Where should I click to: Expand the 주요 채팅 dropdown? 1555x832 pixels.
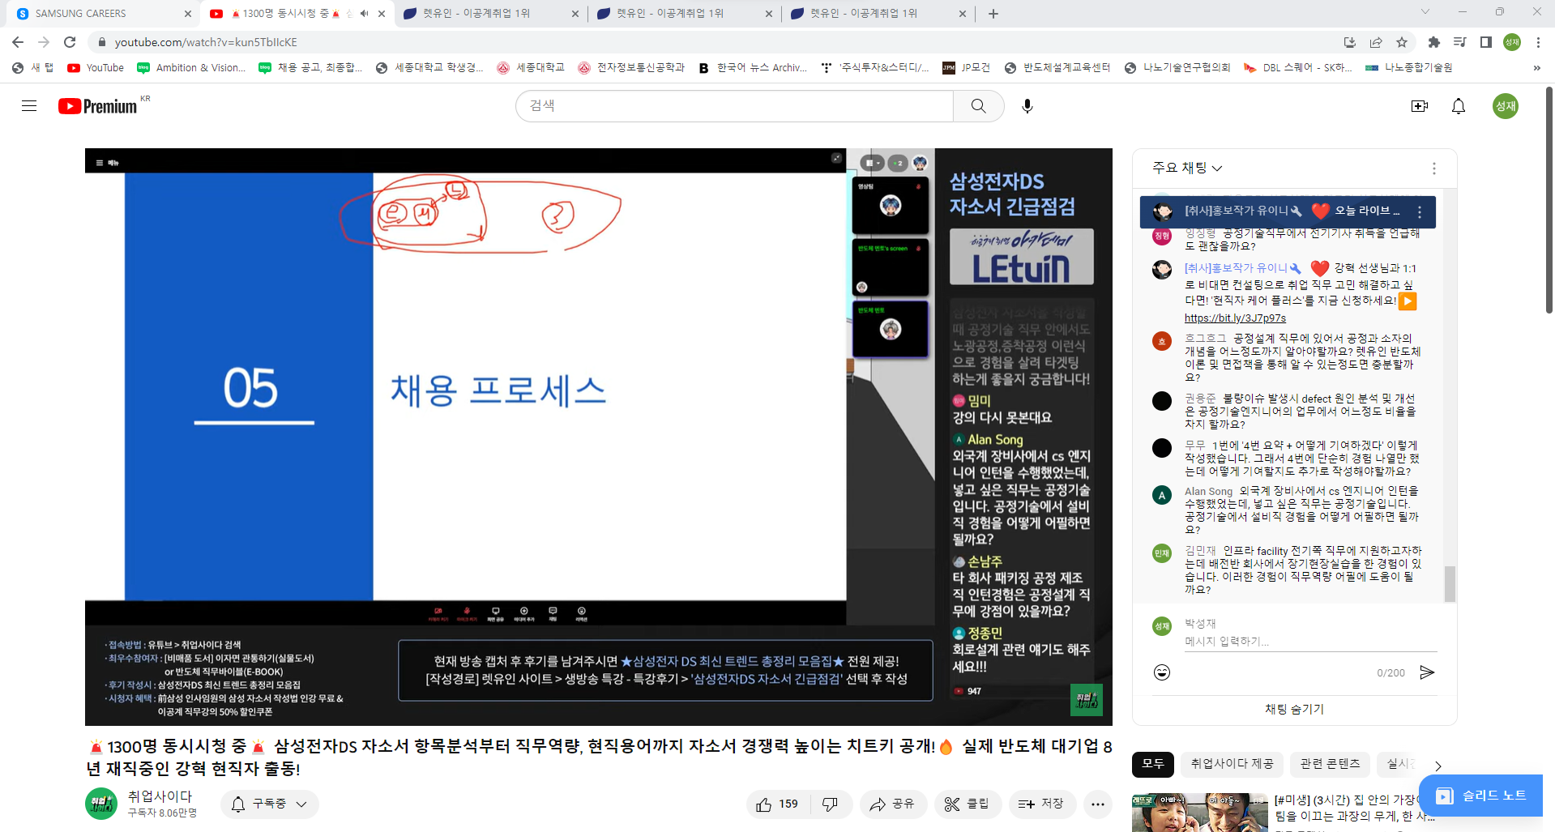pyautogui.click(x=1187, y=168)
